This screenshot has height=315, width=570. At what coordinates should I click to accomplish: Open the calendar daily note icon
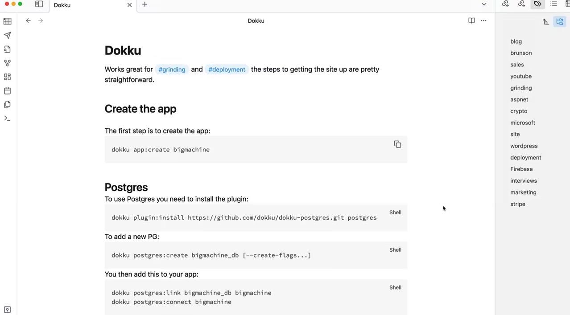pyautogui.click(x=7, y=91)
